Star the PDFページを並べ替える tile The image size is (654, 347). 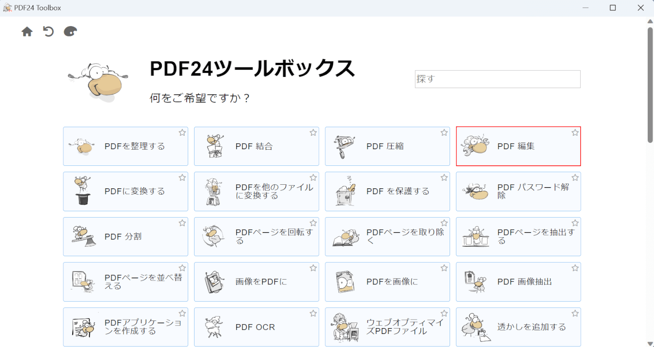point(182,268)
